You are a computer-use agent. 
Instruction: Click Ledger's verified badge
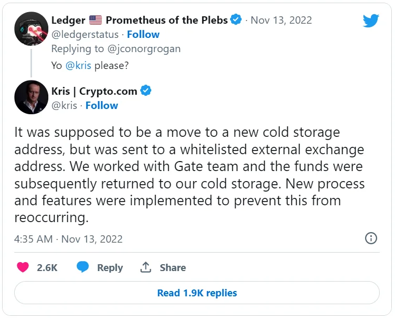[236, 20]
